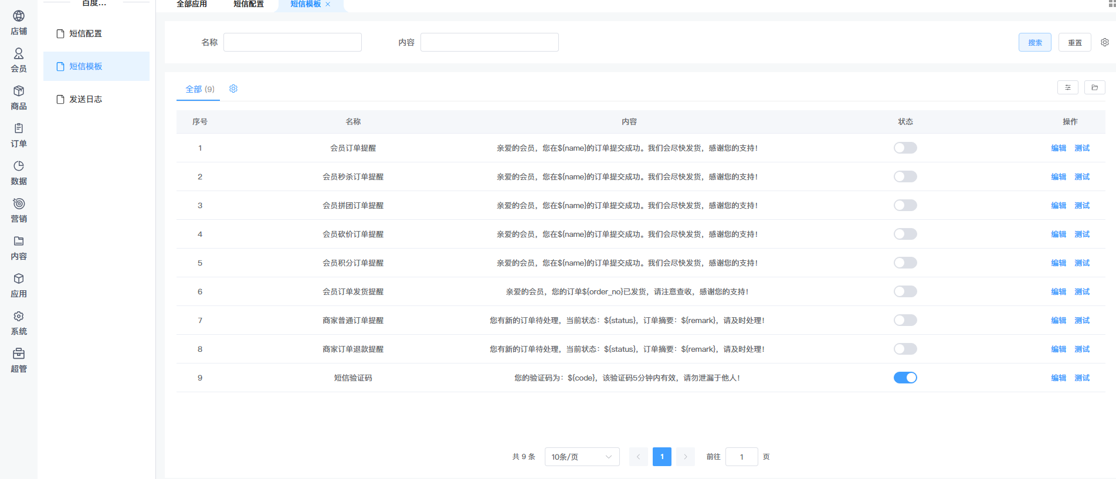Select the 会员秒杀订单提醒 name cell
The width and height of the screenshot is (1116, 479).
coord(353,176)
